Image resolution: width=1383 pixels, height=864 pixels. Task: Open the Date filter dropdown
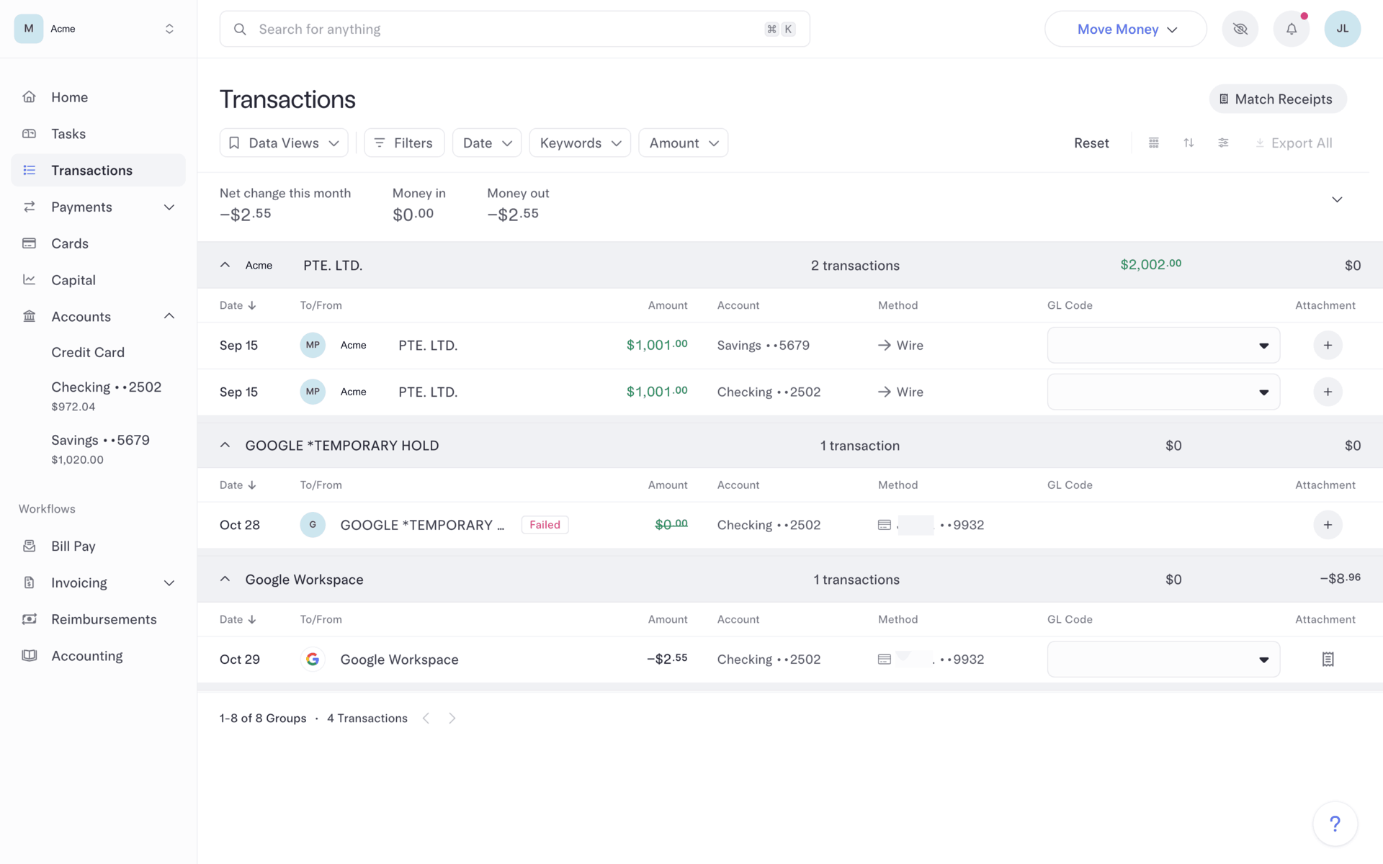click(487, 143)
